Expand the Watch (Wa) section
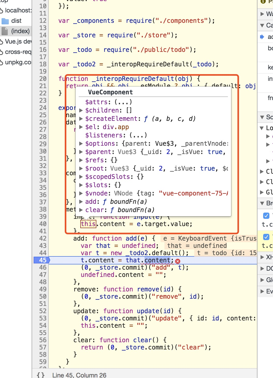 262,14
